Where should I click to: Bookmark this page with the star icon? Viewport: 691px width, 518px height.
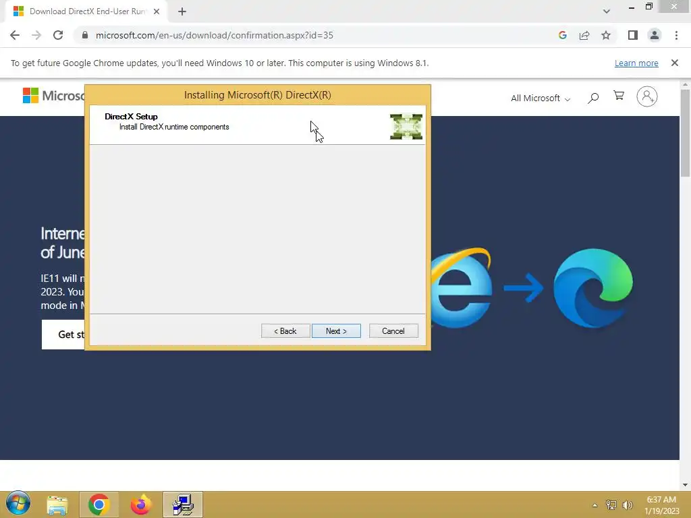(606, 35)
